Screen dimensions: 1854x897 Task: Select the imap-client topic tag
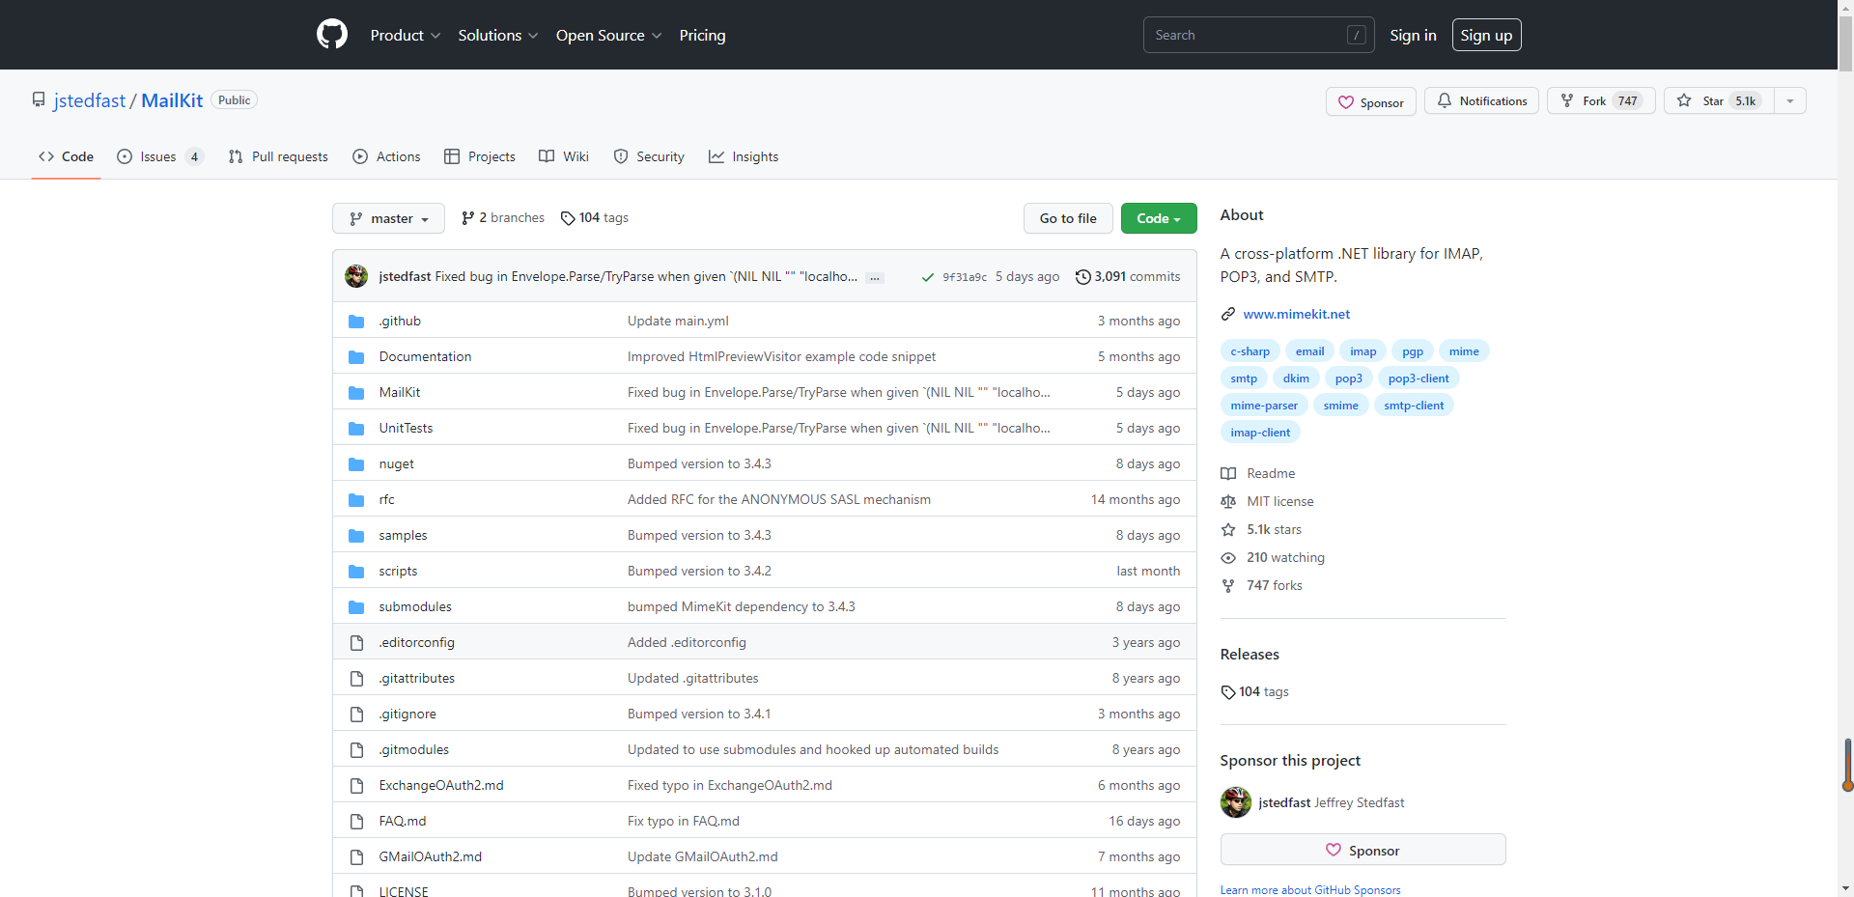[x=1260, y=433]
